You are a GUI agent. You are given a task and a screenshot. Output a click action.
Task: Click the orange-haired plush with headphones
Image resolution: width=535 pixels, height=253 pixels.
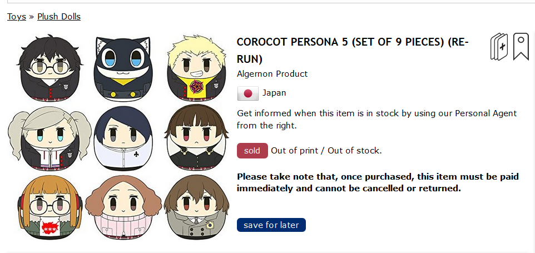tap(50, 207)
